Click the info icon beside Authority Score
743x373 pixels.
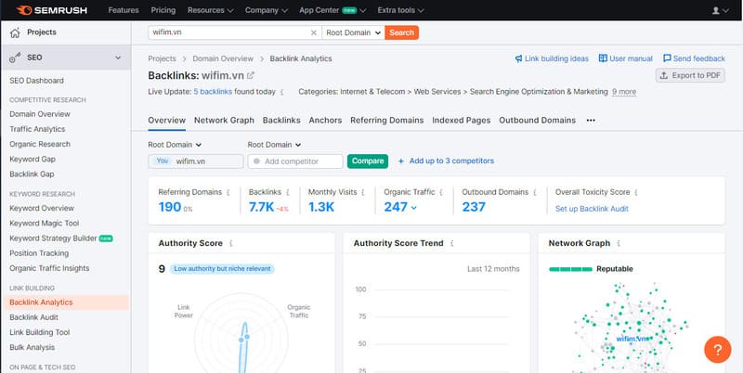point(230,243)
